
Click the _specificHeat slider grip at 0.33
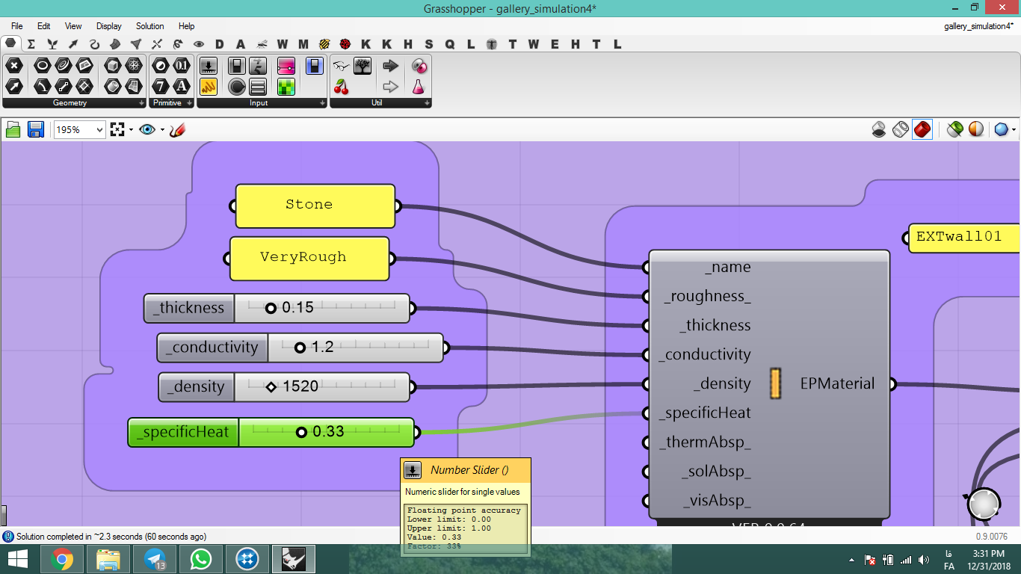(301, 432)
